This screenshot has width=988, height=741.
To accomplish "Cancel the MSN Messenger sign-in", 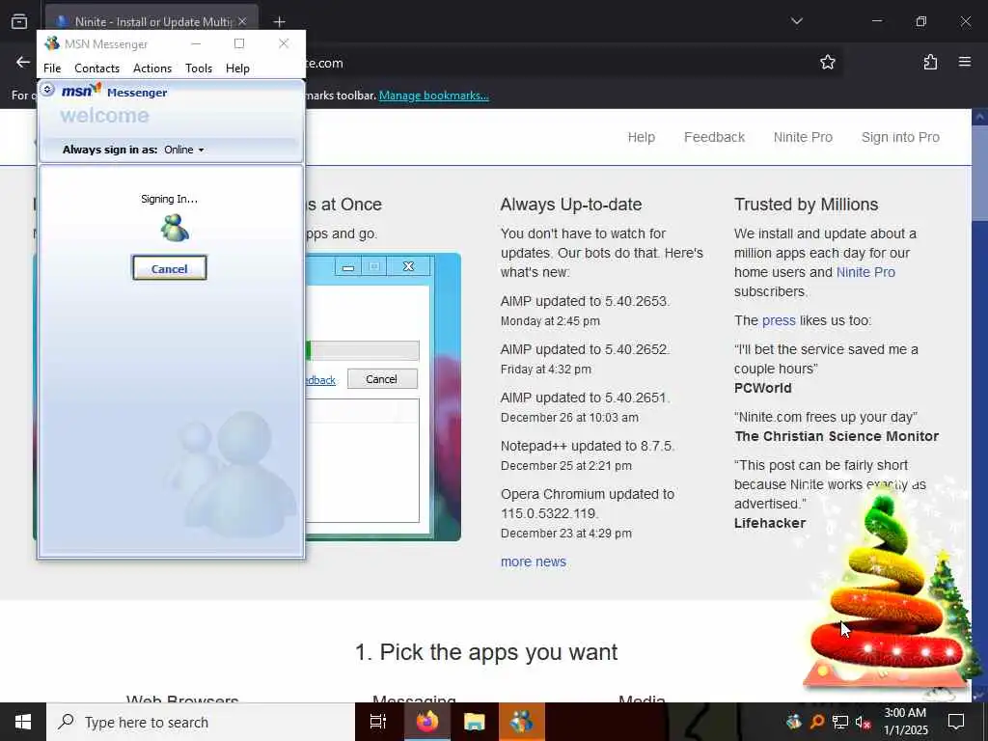I will [170, 268].
